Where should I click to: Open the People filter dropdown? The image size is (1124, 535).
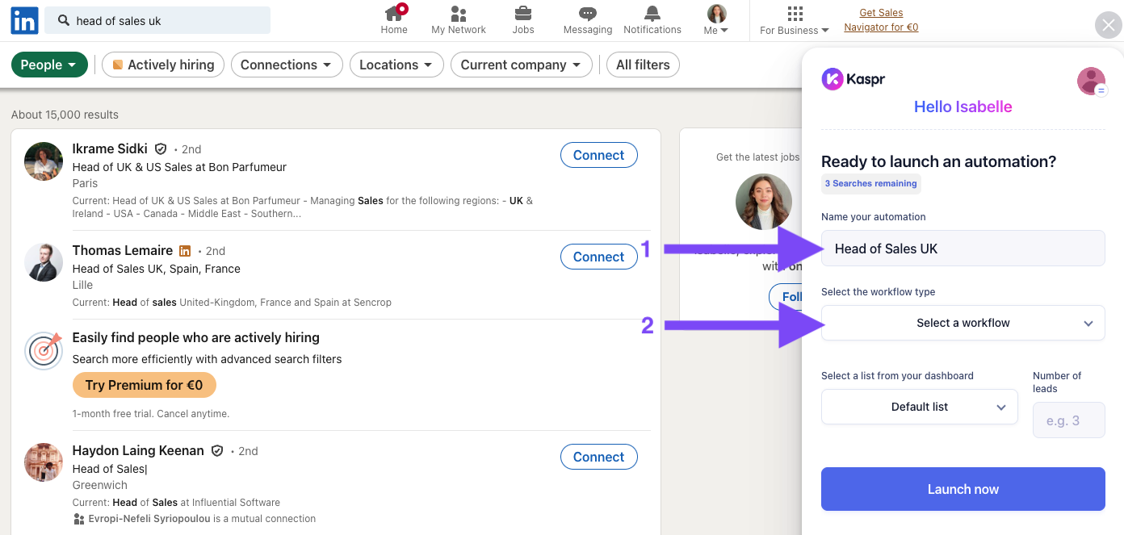click(x=49, y=65)
